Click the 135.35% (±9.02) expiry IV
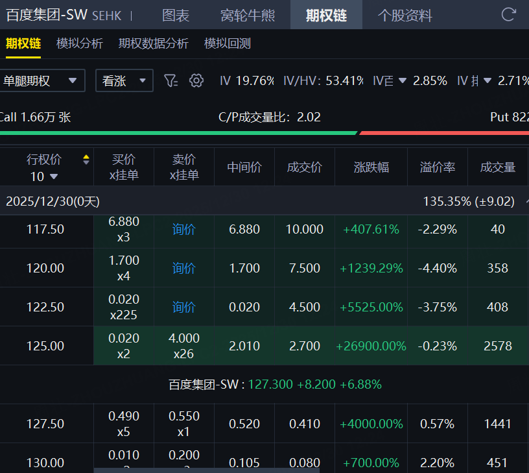 [469, 202]
